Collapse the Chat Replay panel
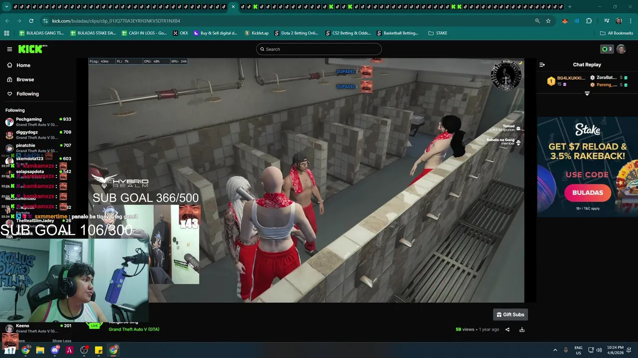Image resolution: width=638 pixels, height=358 pixels. [x=542, y=65]
